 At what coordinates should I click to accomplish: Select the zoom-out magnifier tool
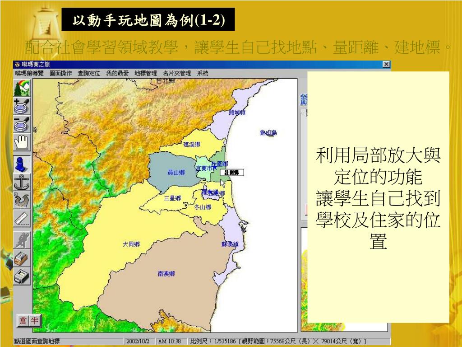coord(22,125)
